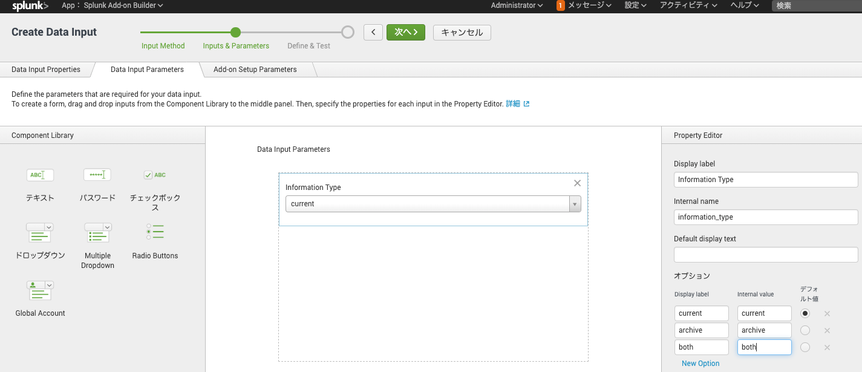Click the 次へ button to proceed
This screenshot has height=372, width=862.
click(x=406, y=32)
